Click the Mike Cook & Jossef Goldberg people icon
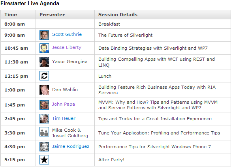Screen dimensions: 233x168 click(44, 132)
